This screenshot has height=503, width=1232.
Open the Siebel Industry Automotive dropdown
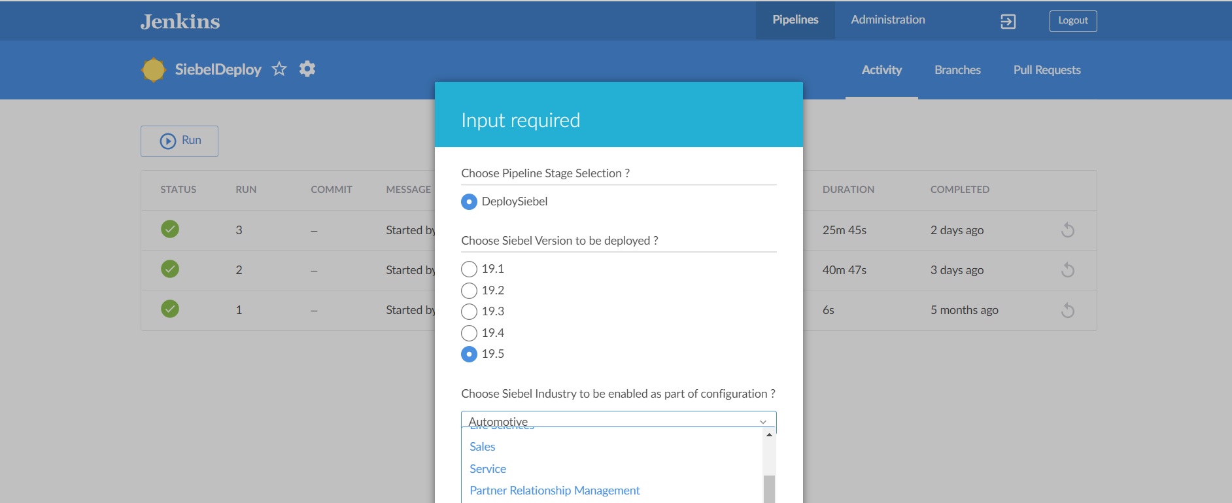click(x=619, y=419)
